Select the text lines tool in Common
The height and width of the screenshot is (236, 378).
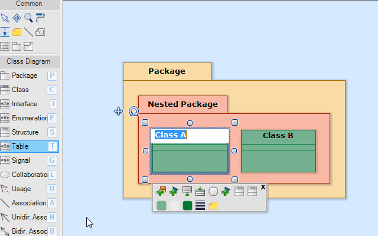pos(5,46)
